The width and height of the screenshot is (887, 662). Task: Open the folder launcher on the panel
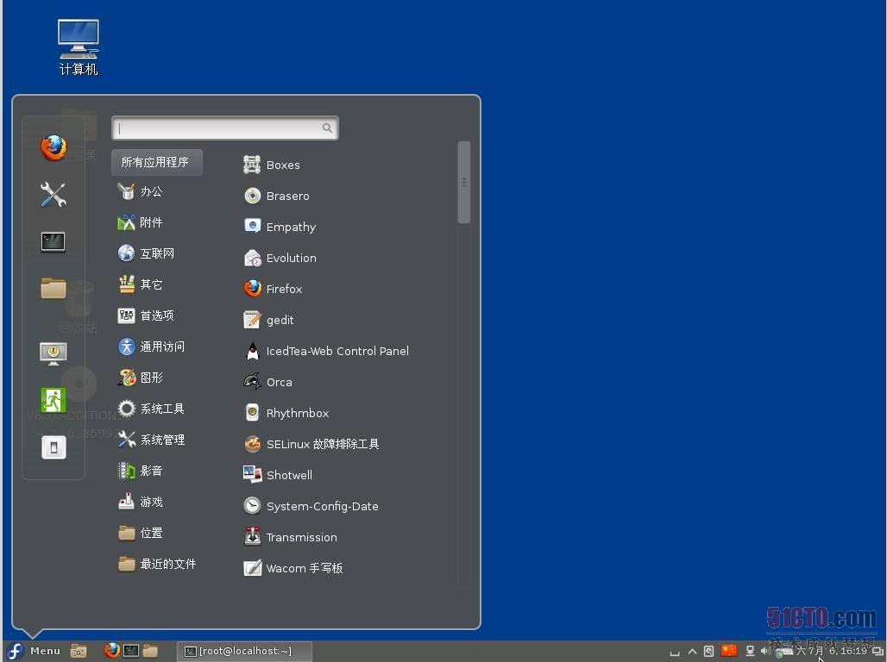tap(150, 652)
